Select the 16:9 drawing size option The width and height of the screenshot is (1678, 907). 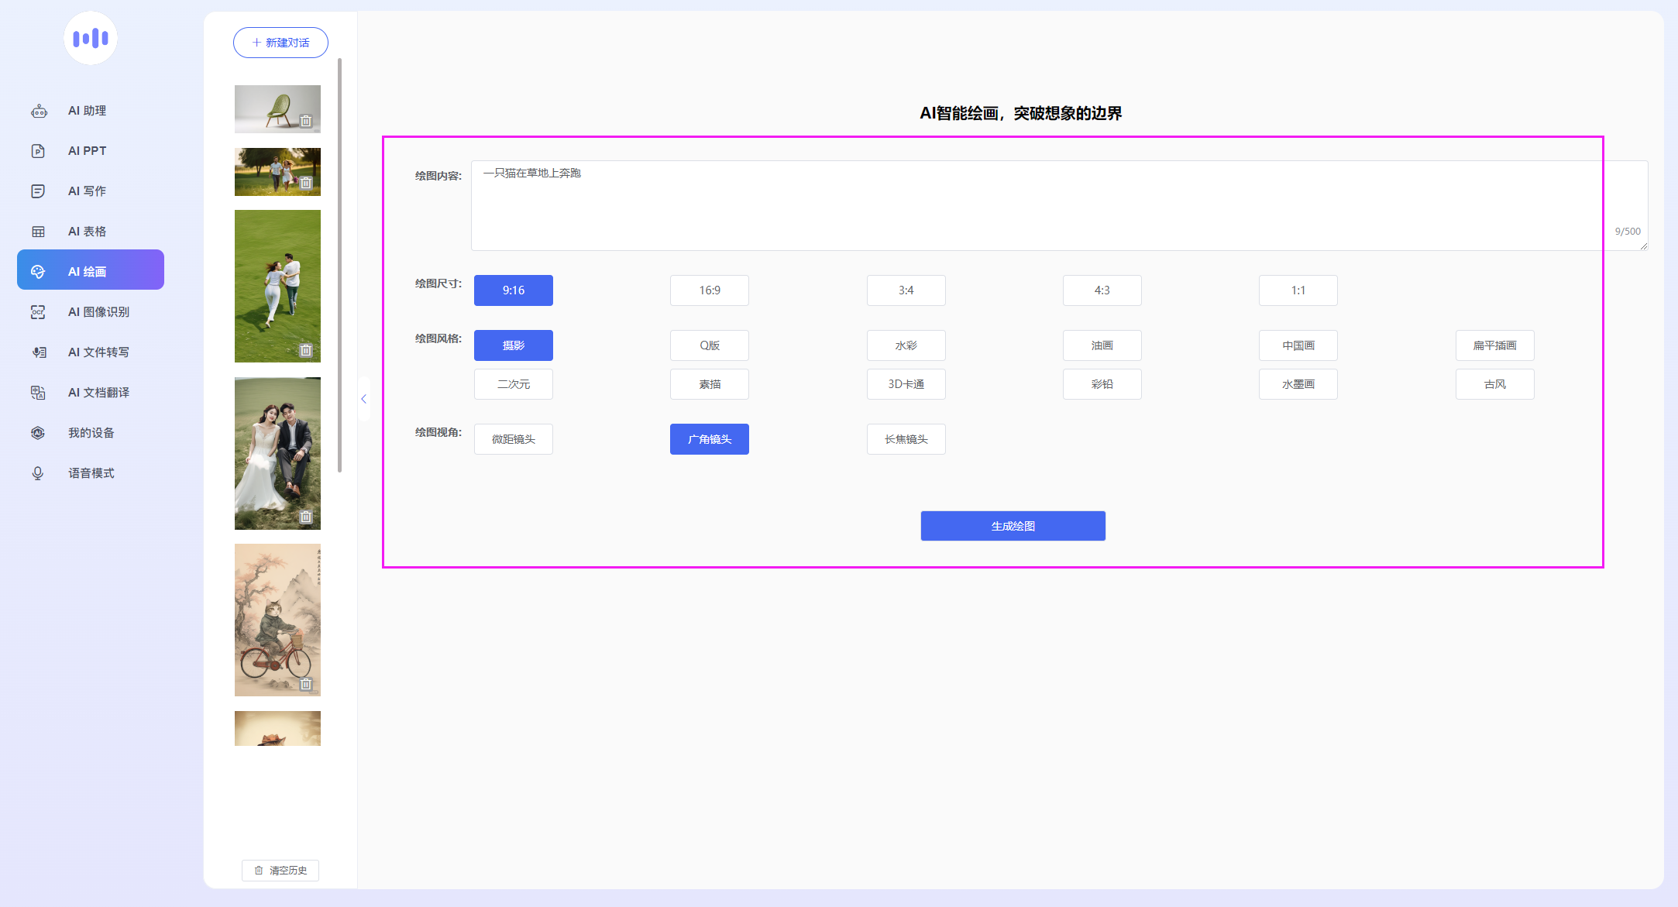tap(709, 290)
